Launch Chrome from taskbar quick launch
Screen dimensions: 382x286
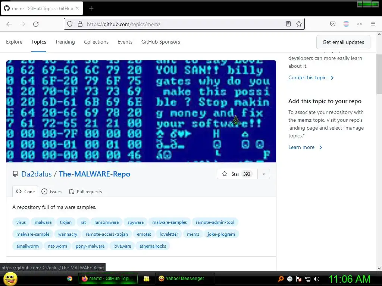pos(70,279)
